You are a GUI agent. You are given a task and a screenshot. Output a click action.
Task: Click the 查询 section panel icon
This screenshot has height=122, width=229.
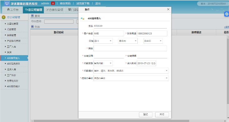point(32,16)
